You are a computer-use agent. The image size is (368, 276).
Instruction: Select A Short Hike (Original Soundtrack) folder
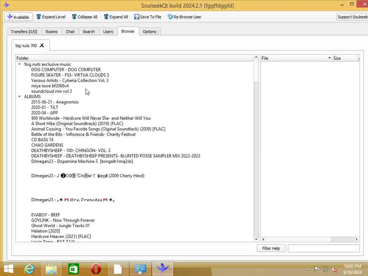tap(77, 124)
